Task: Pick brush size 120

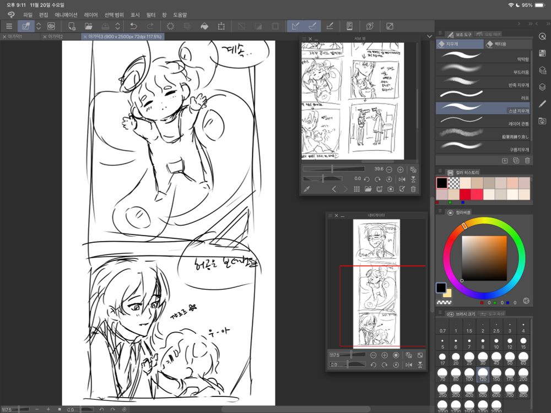Action: point(483,375)
